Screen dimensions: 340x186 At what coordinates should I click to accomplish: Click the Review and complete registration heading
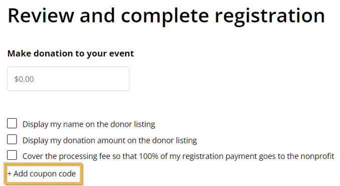click(166, 16)
